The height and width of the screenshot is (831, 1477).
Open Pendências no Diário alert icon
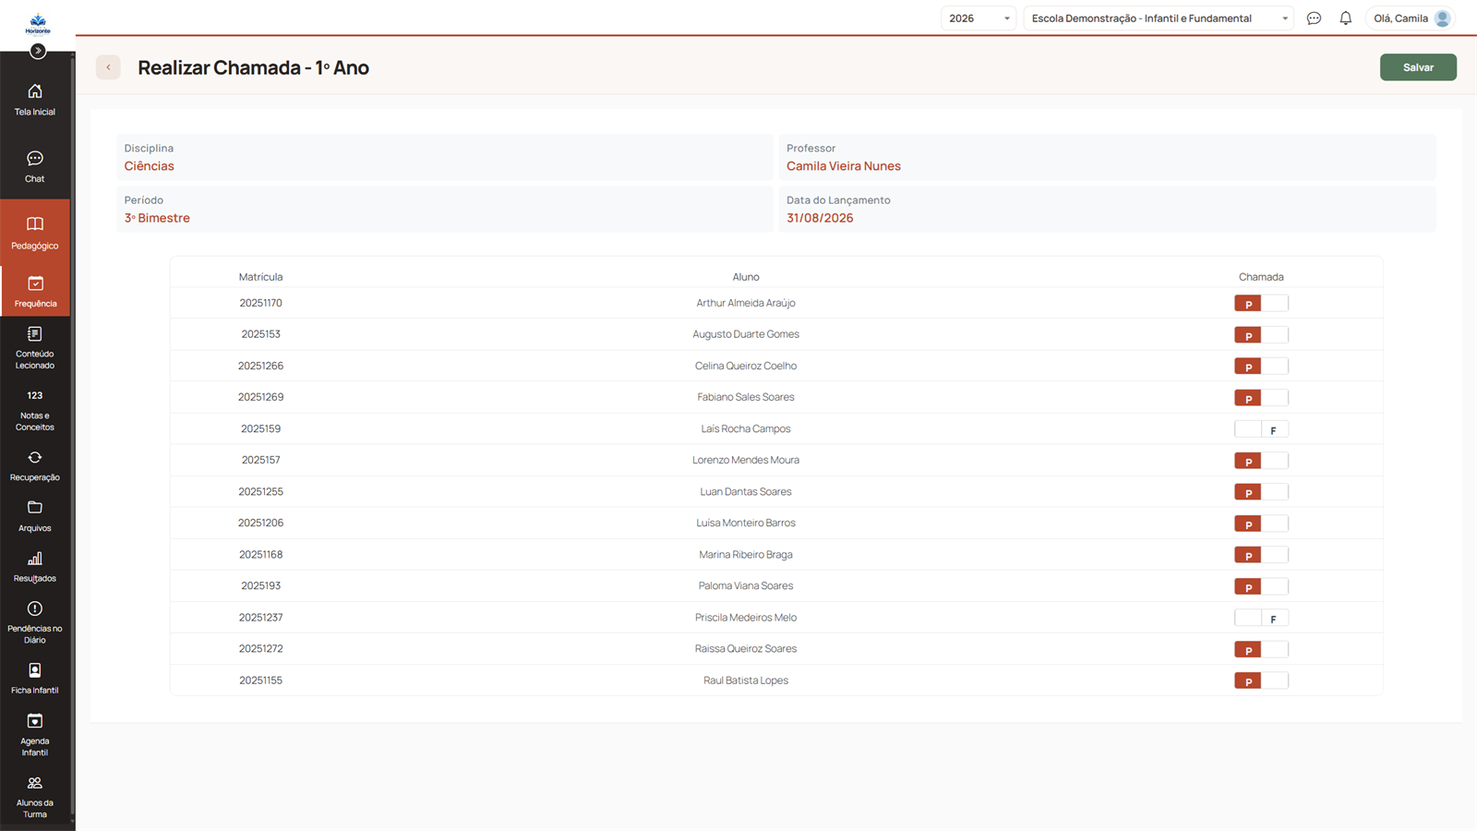(35, 608)
